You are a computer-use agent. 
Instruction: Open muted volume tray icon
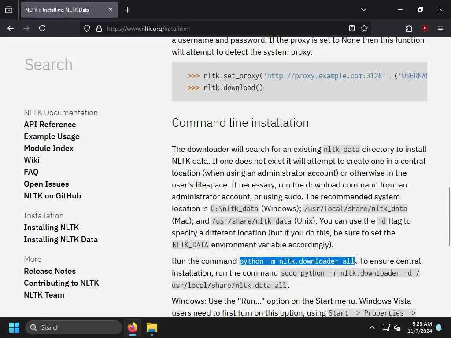[398, 327]
